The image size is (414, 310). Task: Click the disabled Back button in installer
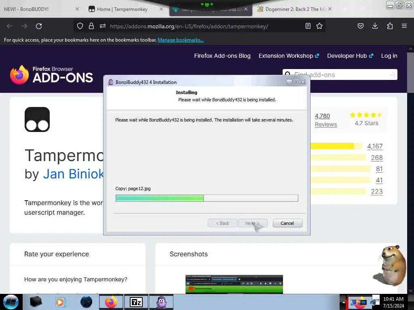(x=222, y=223)
